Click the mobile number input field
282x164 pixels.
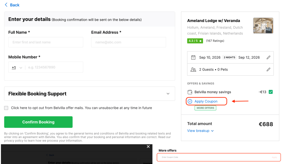(x=54, y=67)
